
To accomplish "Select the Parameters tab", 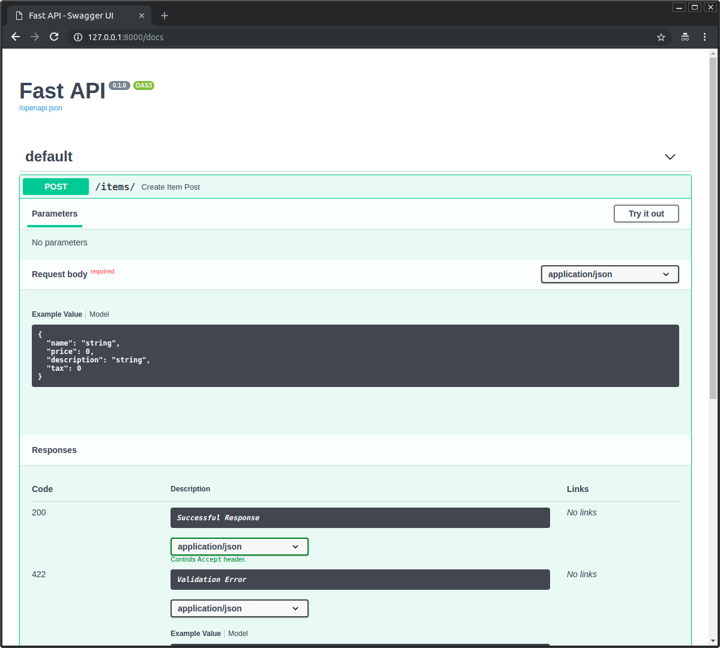I will (x=54, y=214).
